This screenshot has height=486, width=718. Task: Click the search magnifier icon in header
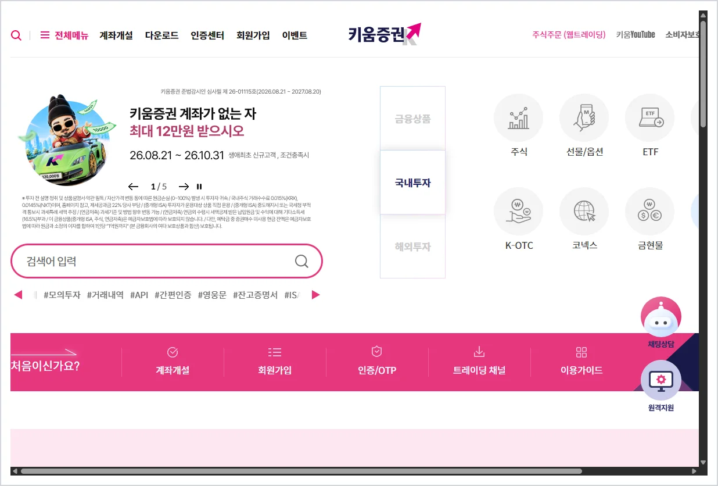pyautogui.click(x=16, y=35)
